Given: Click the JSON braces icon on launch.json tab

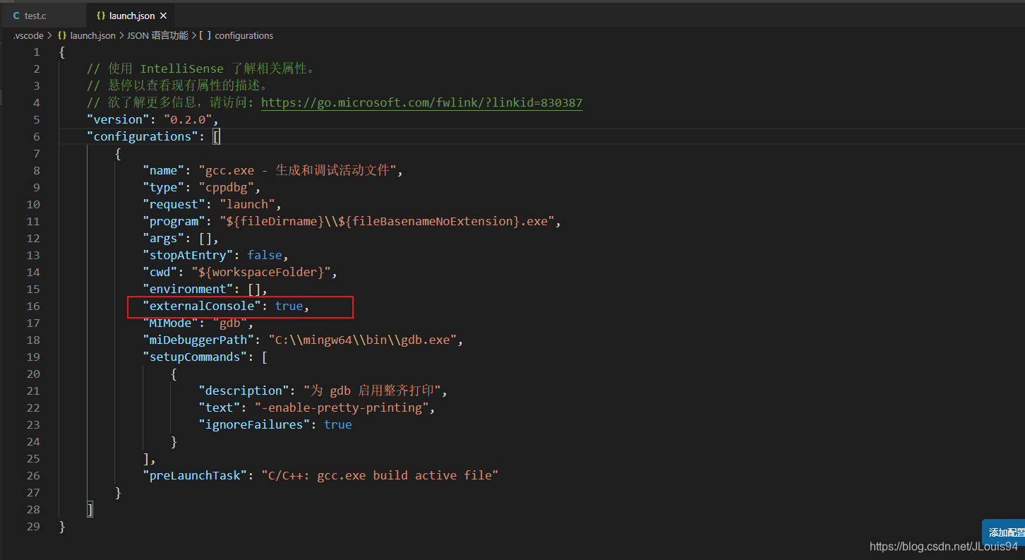Looking at the screenshot, I should coord(101,16).
